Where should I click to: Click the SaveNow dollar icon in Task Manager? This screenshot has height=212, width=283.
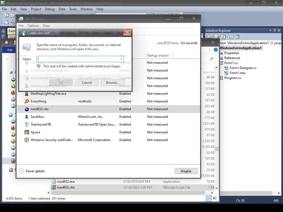(x=27, y=117)
